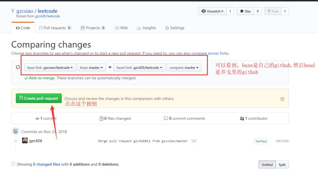
Task: Click the file icon beside Showing changed files
Action: click(x=13, y=164)
